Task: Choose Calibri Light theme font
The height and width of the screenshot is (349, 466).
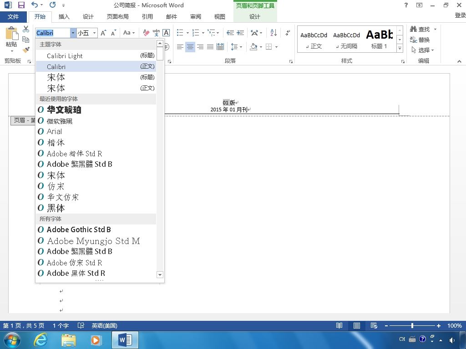Action: (x=96, y=55)
